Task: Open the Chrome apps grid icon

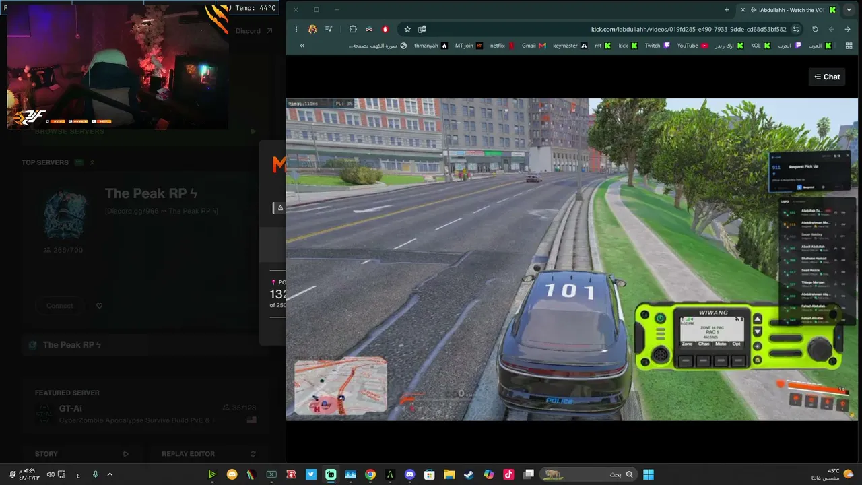Action: tap(847, 46)
